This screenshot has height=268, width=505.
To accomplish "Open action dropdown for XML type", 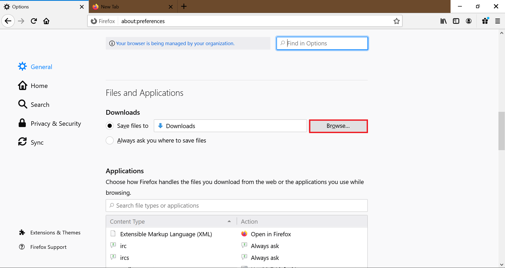I will 302,234.
